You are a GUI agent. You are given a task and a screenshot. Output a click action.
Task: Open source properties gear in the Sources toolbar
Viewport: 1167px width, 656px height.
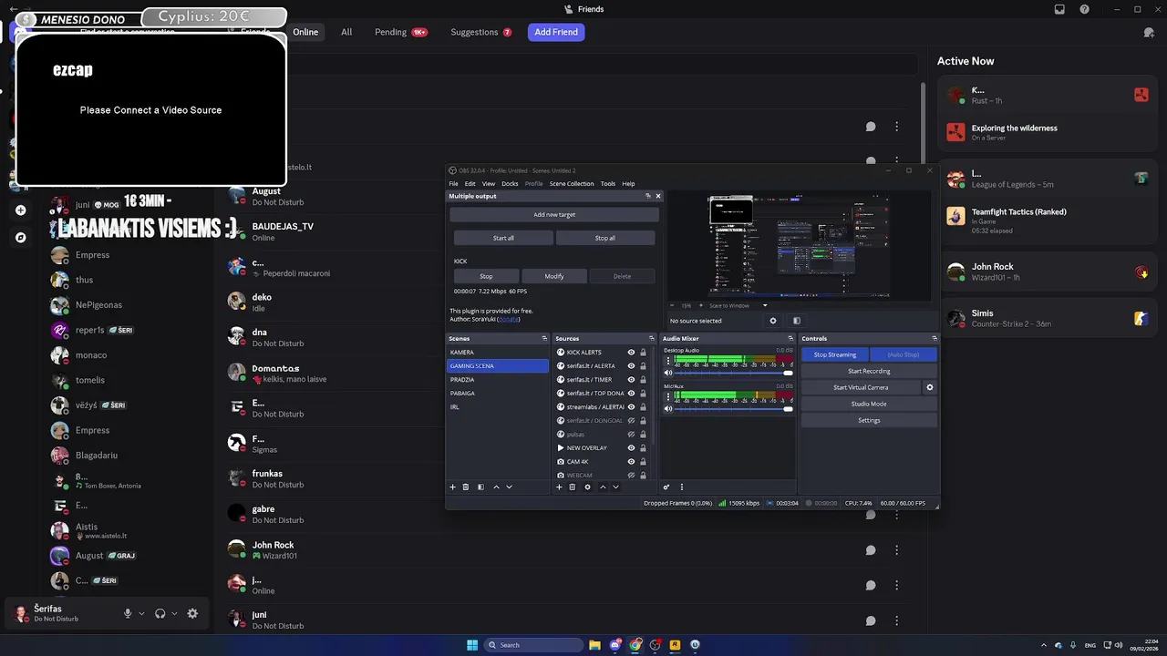(587, 487)
